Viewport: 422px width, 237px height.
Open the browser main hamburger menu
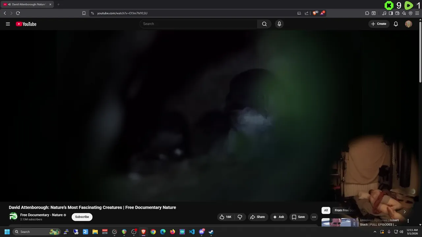(417, 13)
